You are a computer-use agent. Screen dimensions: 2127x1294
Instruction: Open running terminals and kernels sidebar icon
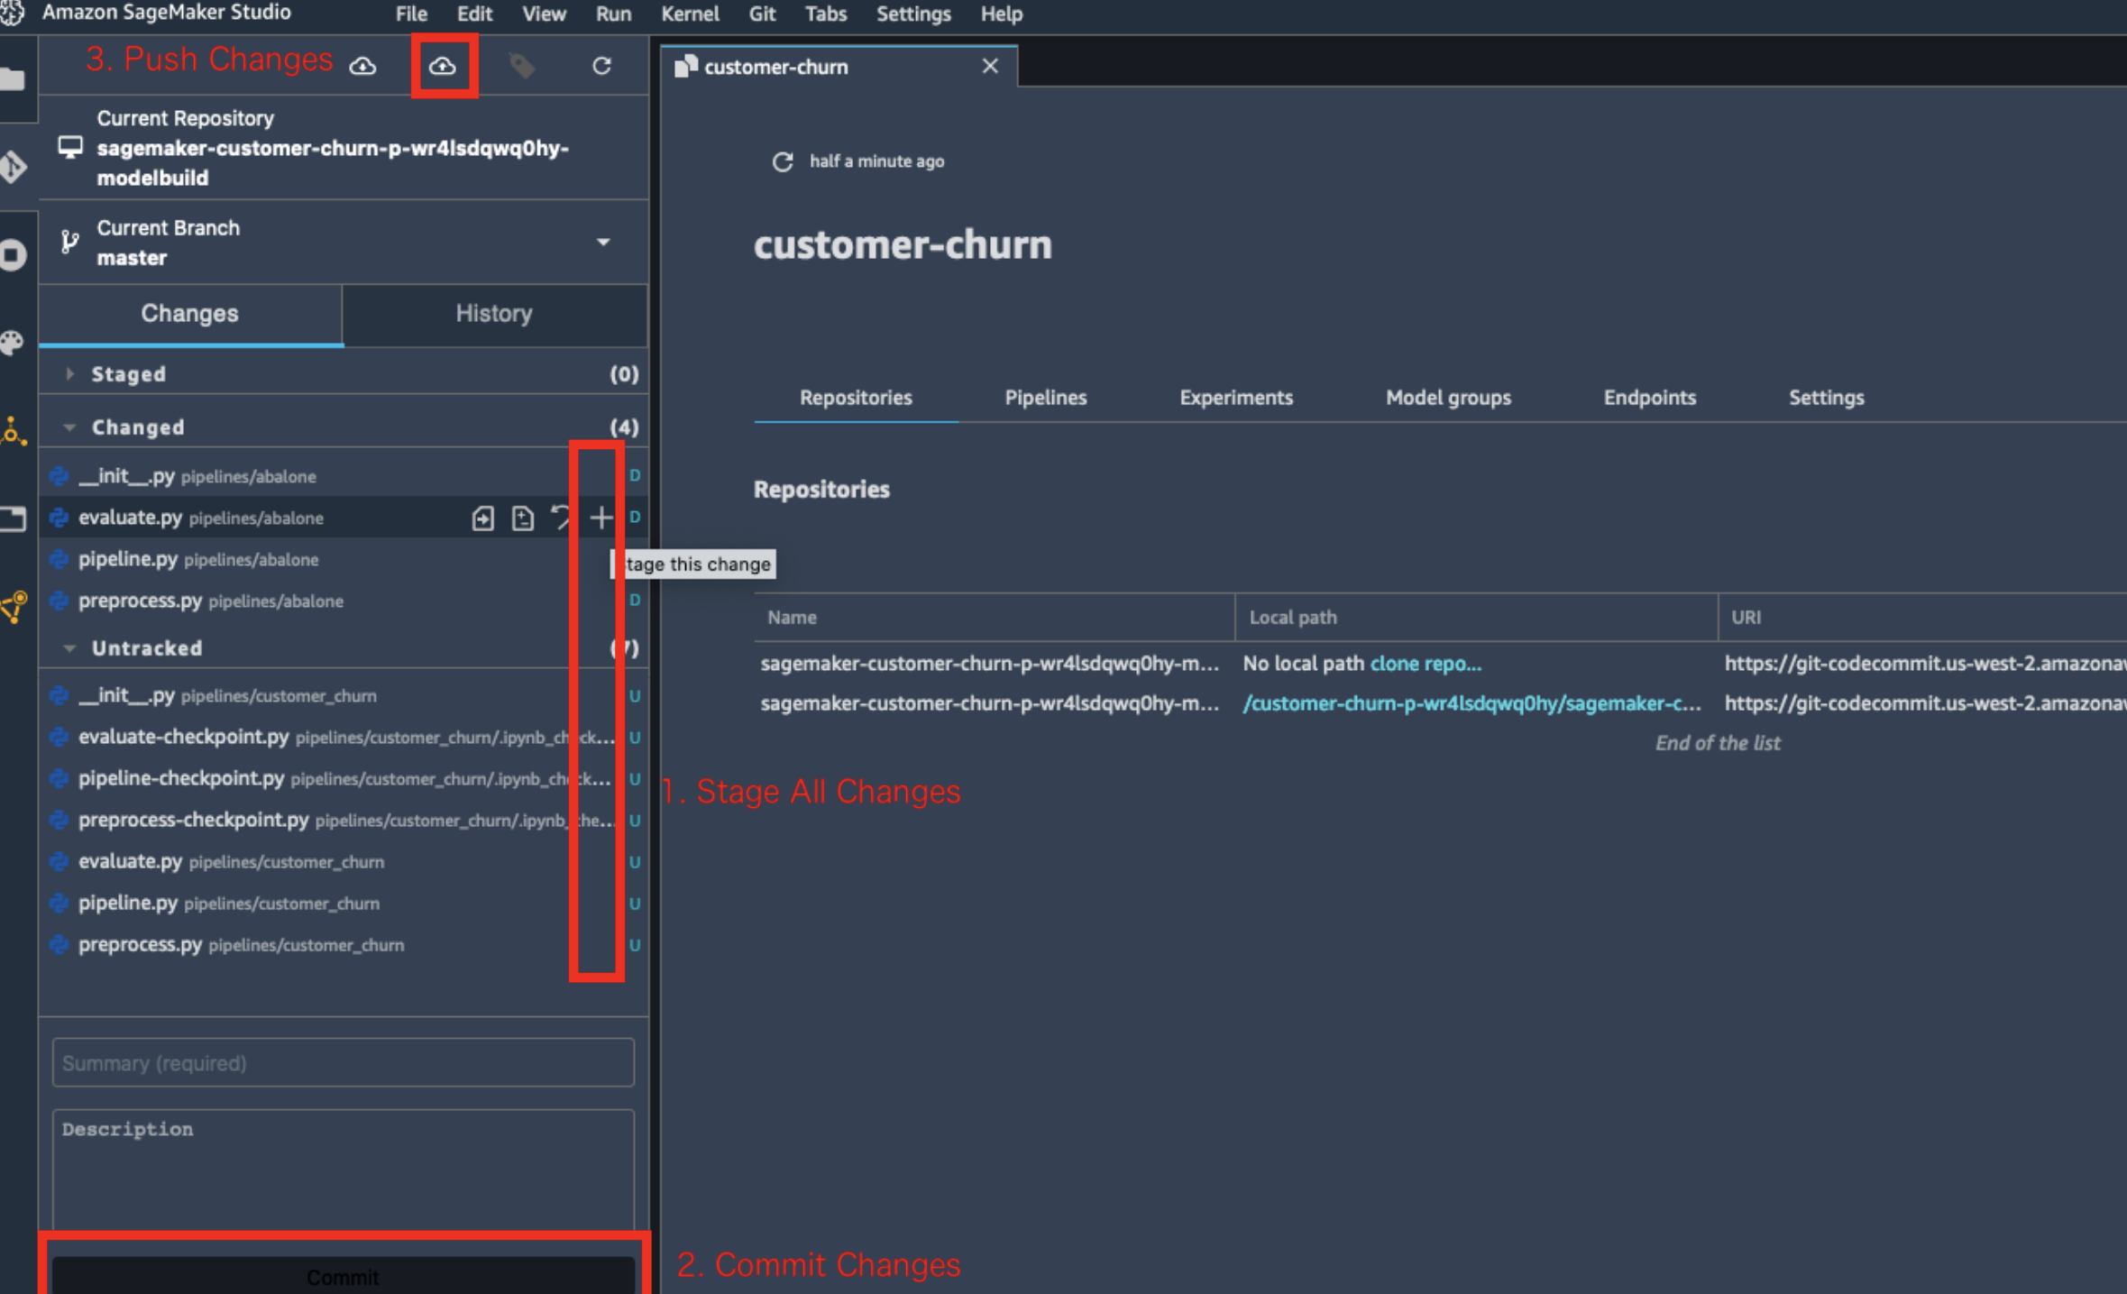[x=13, y=255]
